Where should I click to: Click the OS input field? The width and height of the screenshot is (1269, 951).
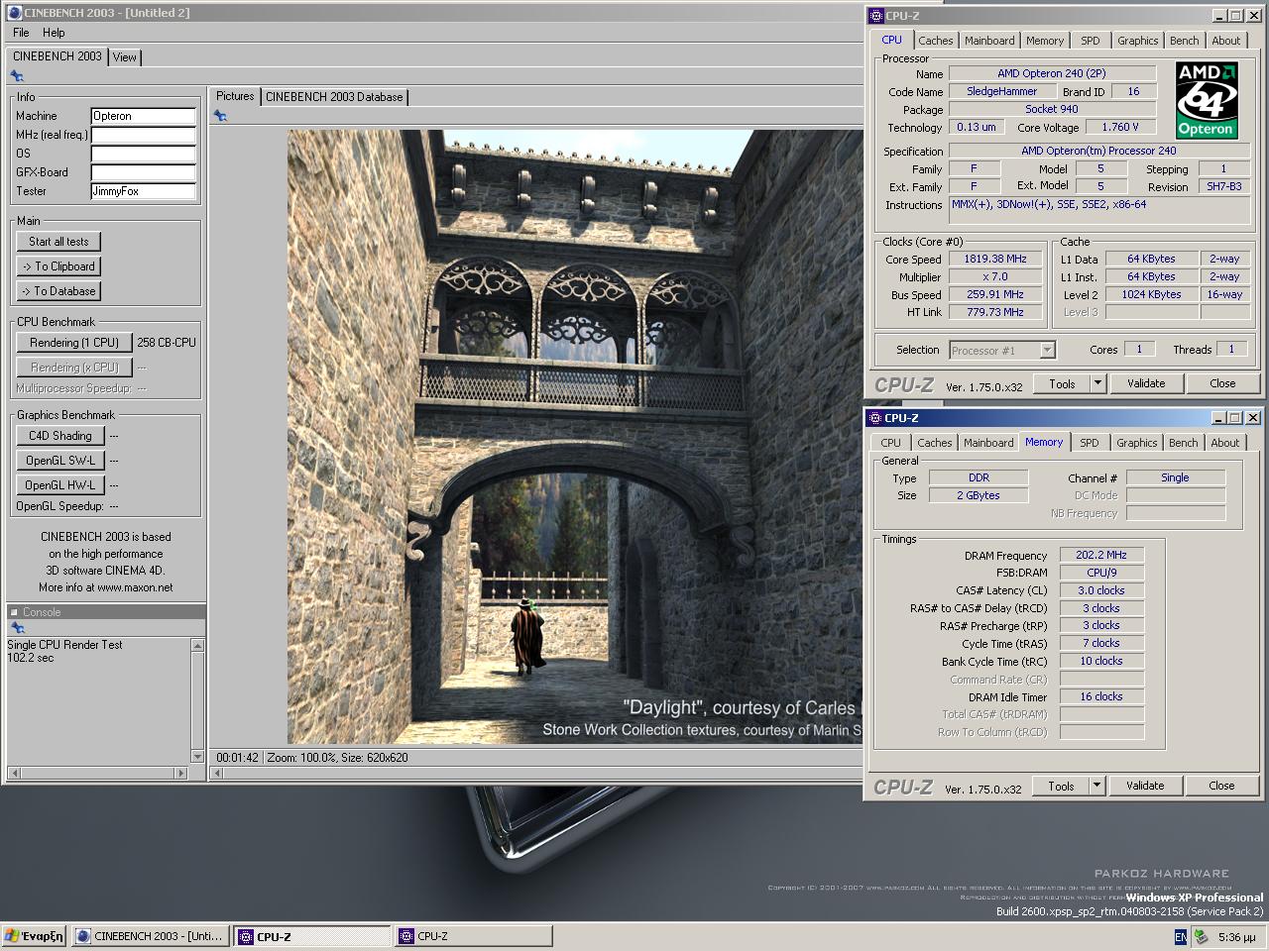point(143,154)
